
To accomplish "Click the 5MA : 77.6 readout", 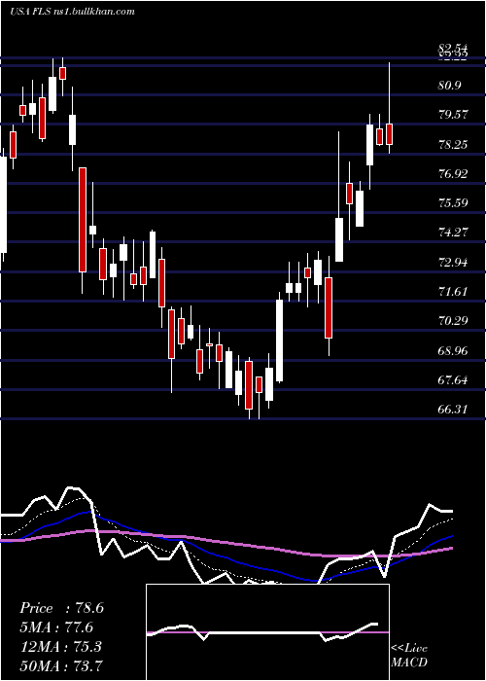I will click(56, 627).
